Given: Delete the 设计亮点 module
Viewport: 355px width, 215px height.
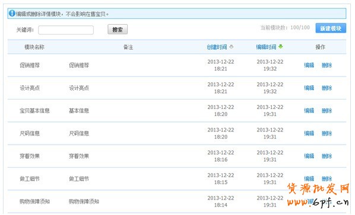Looking at the screenshot, I should tap(327, 88).
